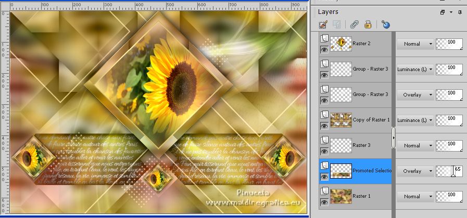Click the Promoted Selection layer thumbnail
Viewport: 467px width, 218px height.
pos(341,171)
